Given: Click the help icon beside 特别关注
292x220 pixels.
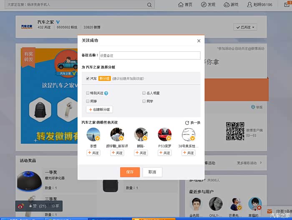Looking at the screenshot, I should click(x=106, y=93).
